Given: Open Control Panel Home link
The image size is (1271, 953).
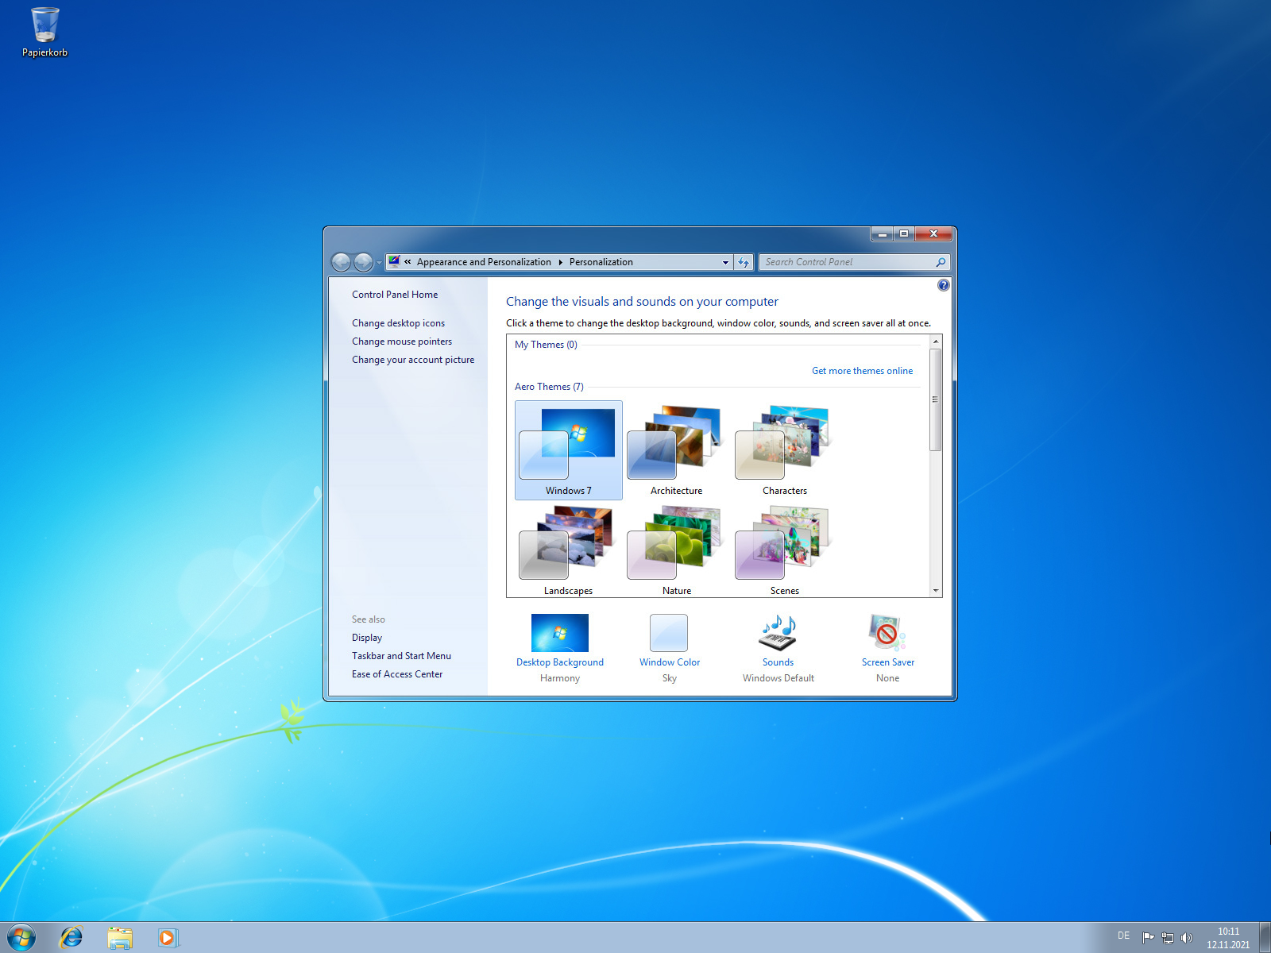Looking at the screenshot, I should tap(395, 295).
